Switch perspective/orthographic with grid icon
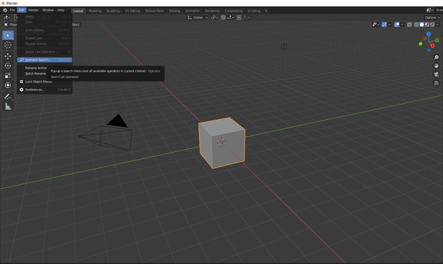 click(x=436, y=83)
